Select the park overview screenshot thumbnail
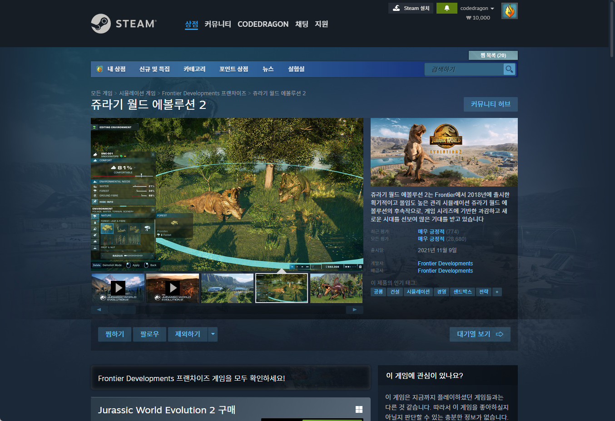The width and height of the screenshot is (615, 421). tap(227, 288)
